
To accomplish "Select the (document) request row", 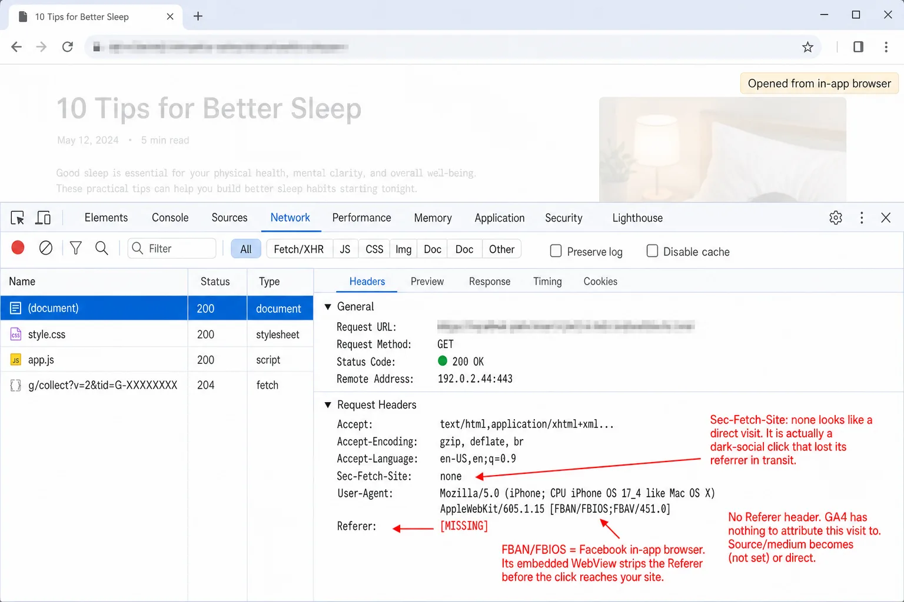I will coord(157,308).
